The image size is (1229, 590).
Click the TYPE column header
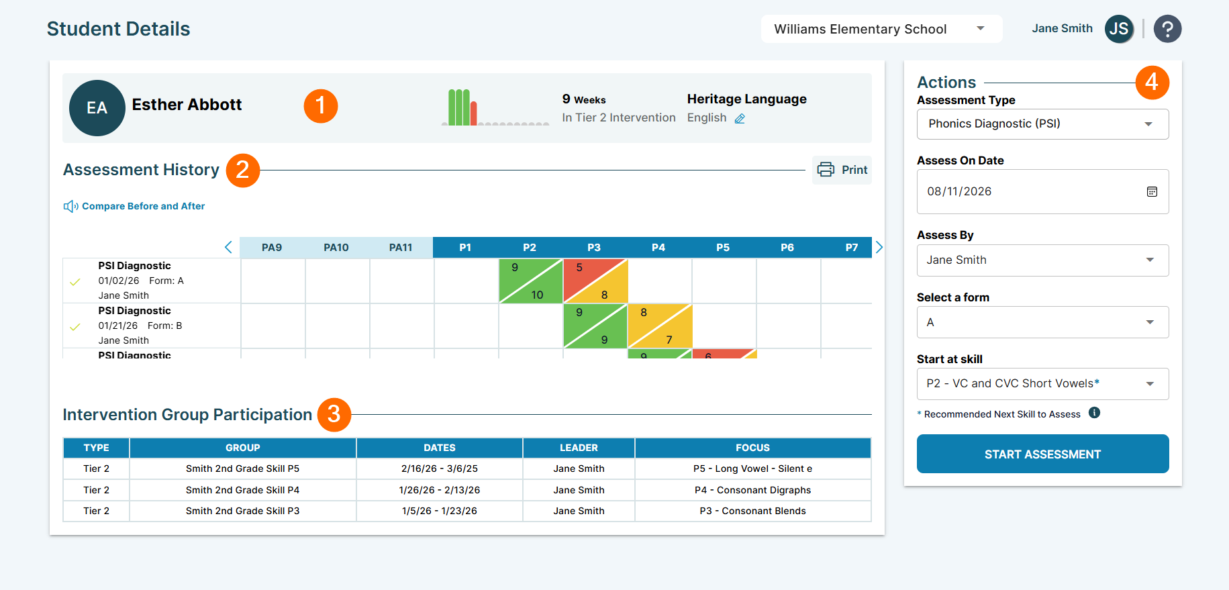[96, 448]
